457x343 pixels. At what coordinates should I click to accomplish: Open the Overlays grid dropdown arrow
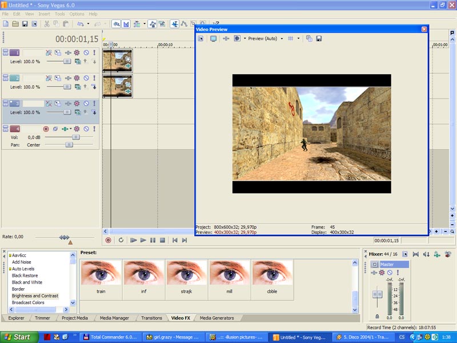tap(298, 38)
